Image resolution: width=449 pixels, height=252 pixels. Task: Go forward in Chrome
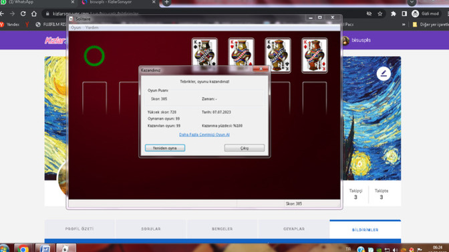click(12, 13)
